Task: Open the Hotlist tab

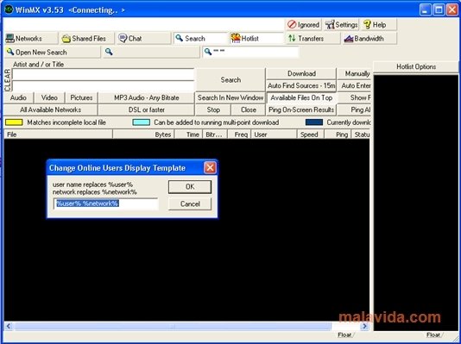Action: [x=256, y=39]
